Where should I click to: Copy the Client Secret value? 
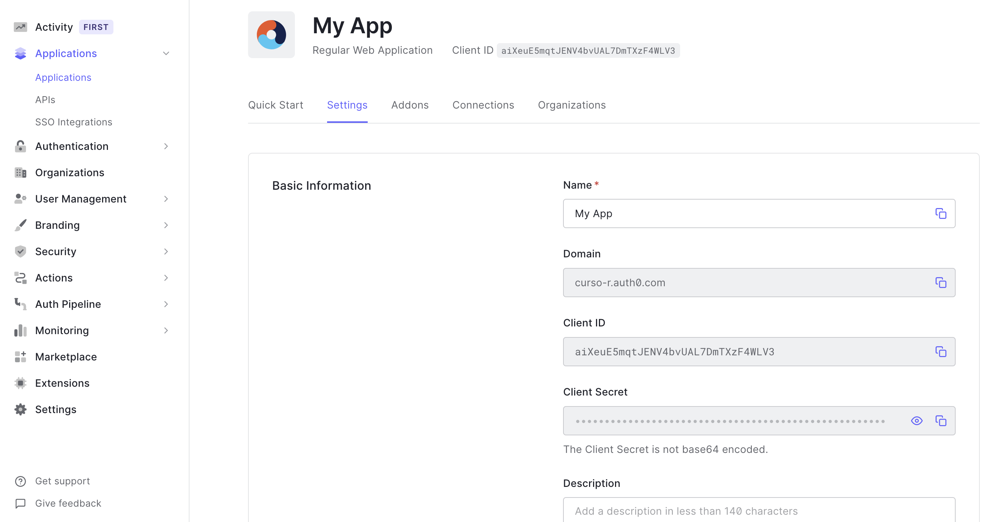coord(940,421)
